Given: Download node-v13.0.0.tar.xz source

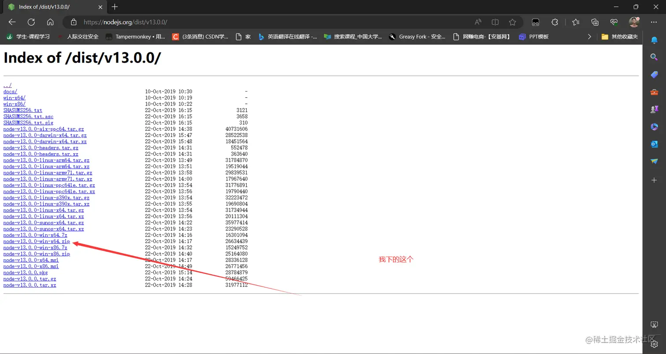Looking at the screenshot, I should tap(30, 285).
